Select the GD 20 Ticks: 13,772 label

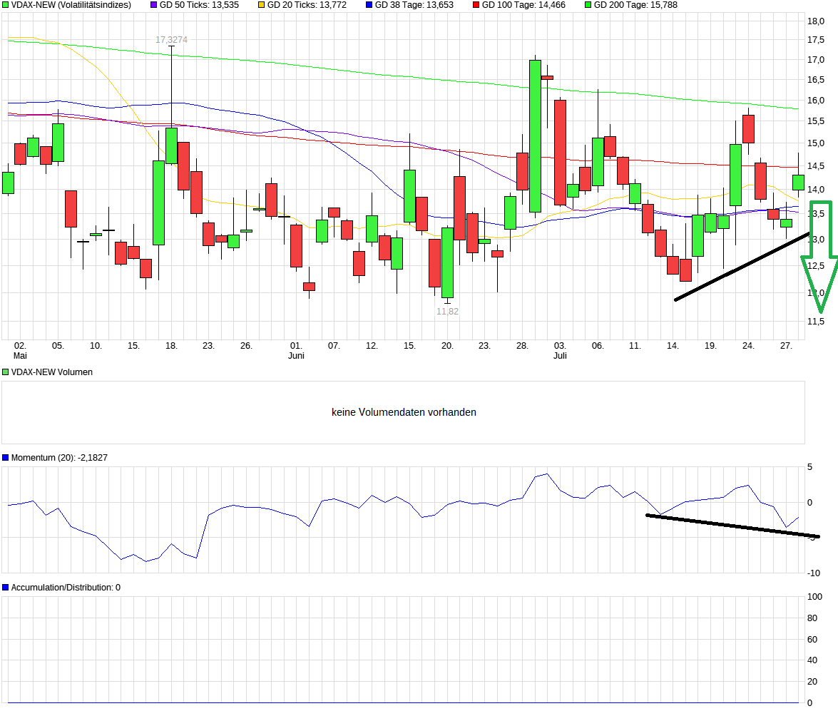pos(307,5)
